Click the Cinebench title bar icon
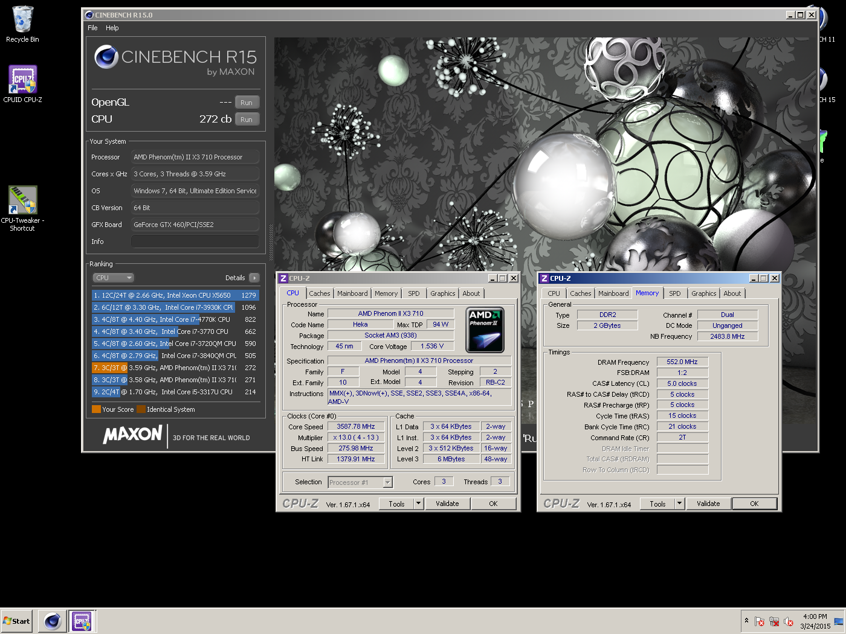 click(x=89, y=15)
